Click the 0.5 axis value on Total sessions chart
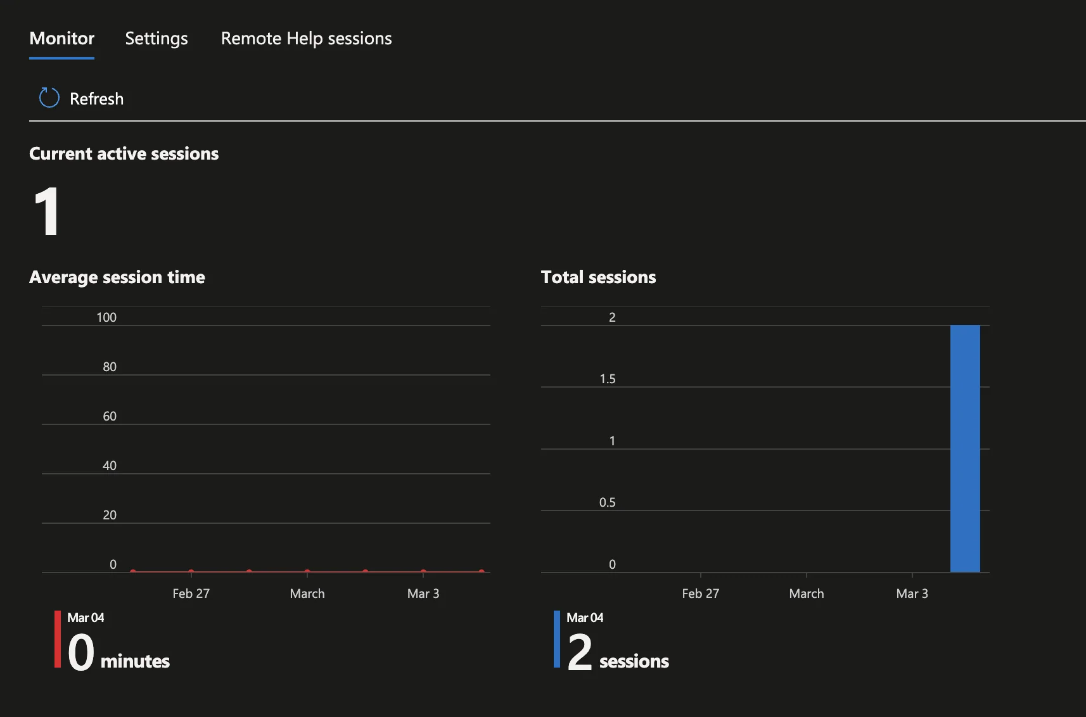This screenshot has height=717, width=1086. (608, 502)
